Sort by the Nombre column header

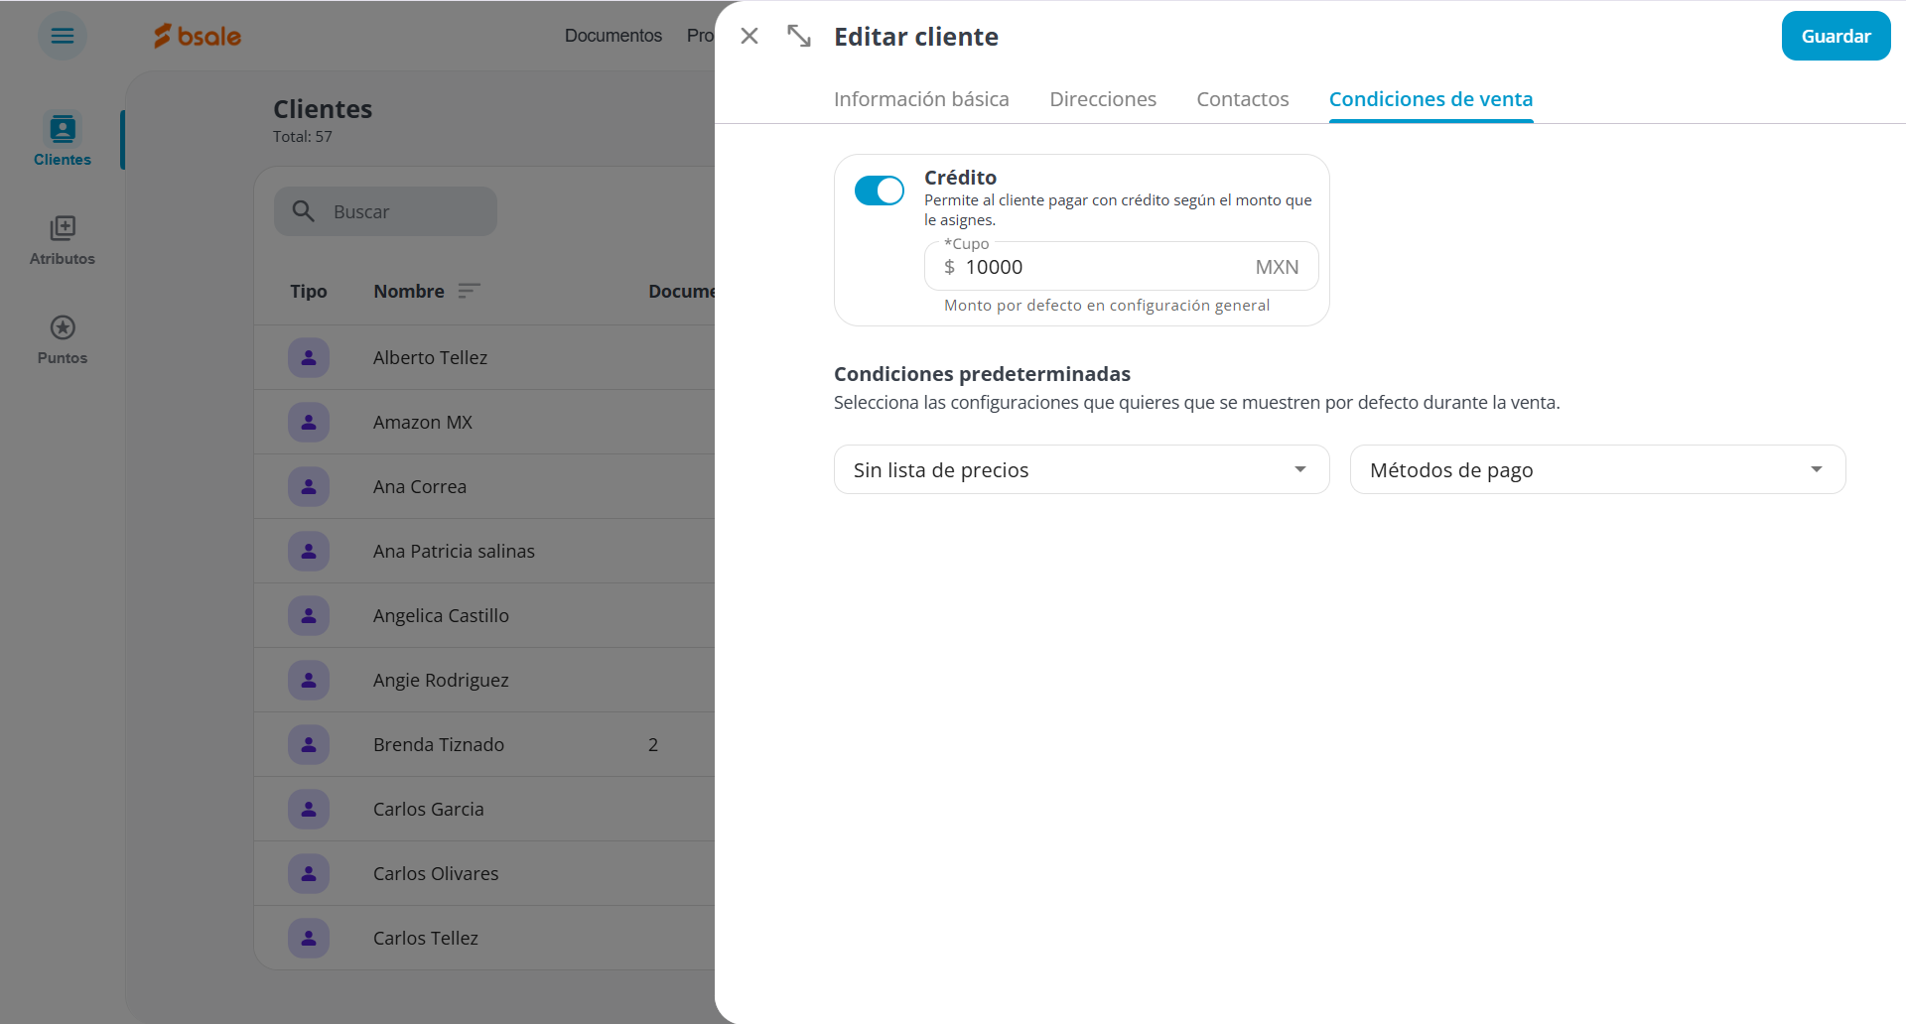point(409,291)
